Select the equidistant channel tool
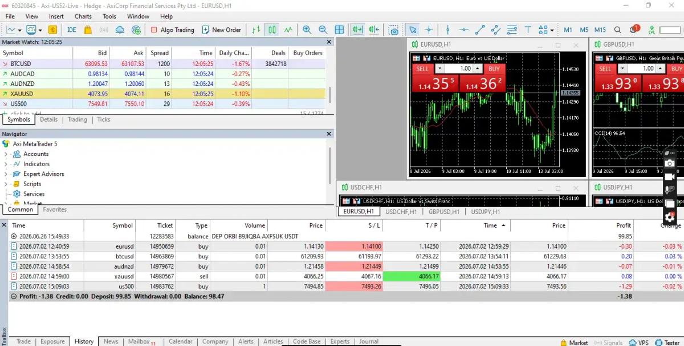Screen dimensions: 684x346 (496, 30)
